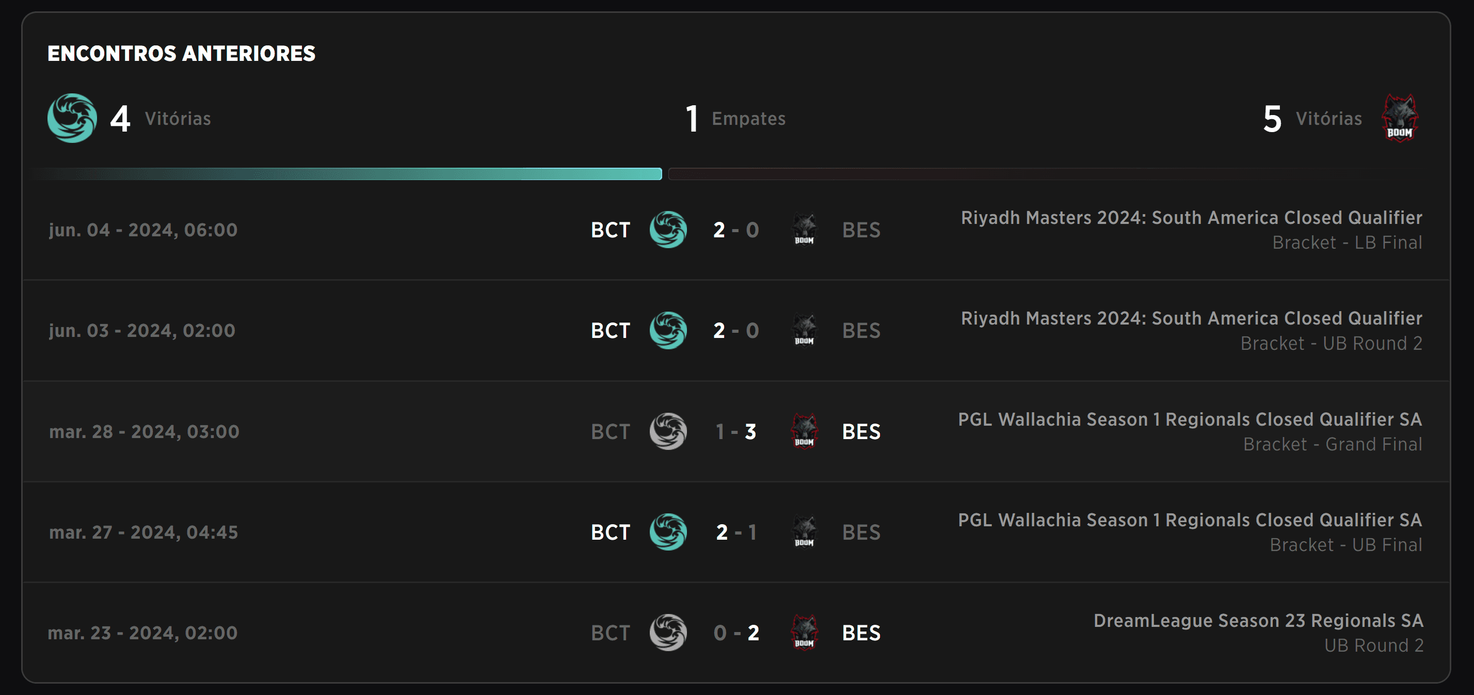Click Beastcoast logo in March 27 match
Screen dimensions: 1474x695
[x=668, y=532]
